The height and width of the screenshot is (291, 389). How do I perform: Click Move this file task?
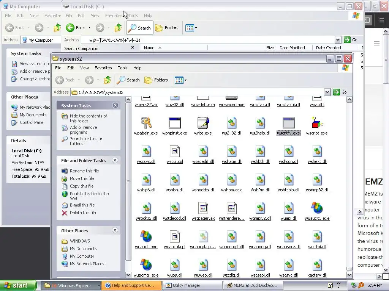[x=82, y=178]
